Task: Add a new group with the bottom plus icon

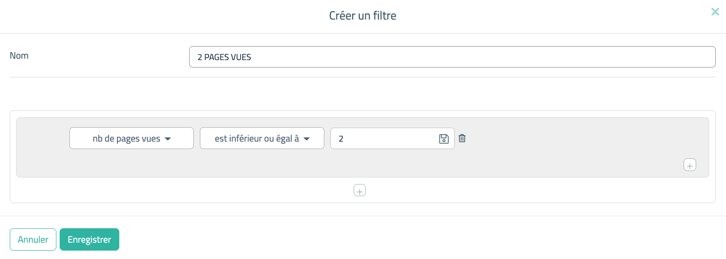Action: (360, 191)
